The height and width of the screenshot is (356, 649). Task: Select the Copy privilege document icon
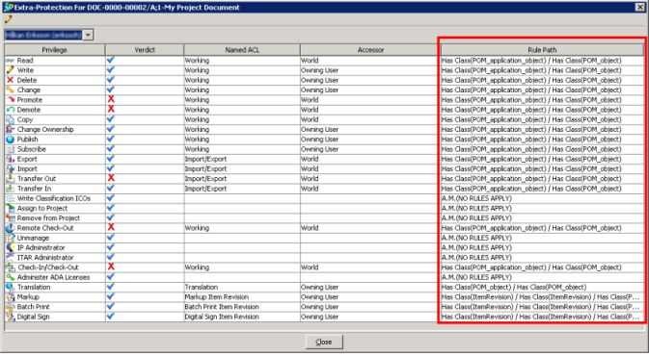pos(10,119)
